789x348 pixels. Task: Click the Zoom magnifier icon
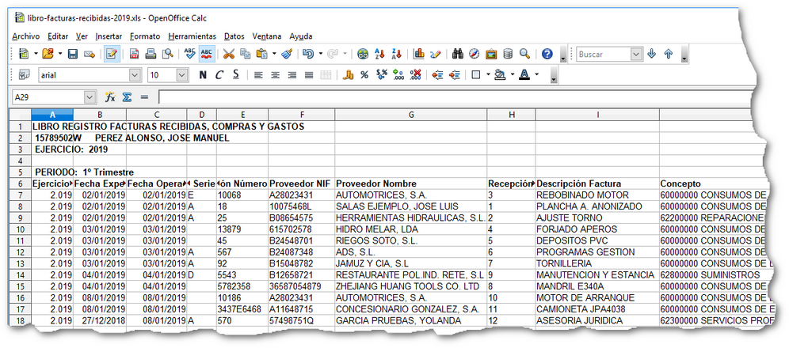pos(525,54)
